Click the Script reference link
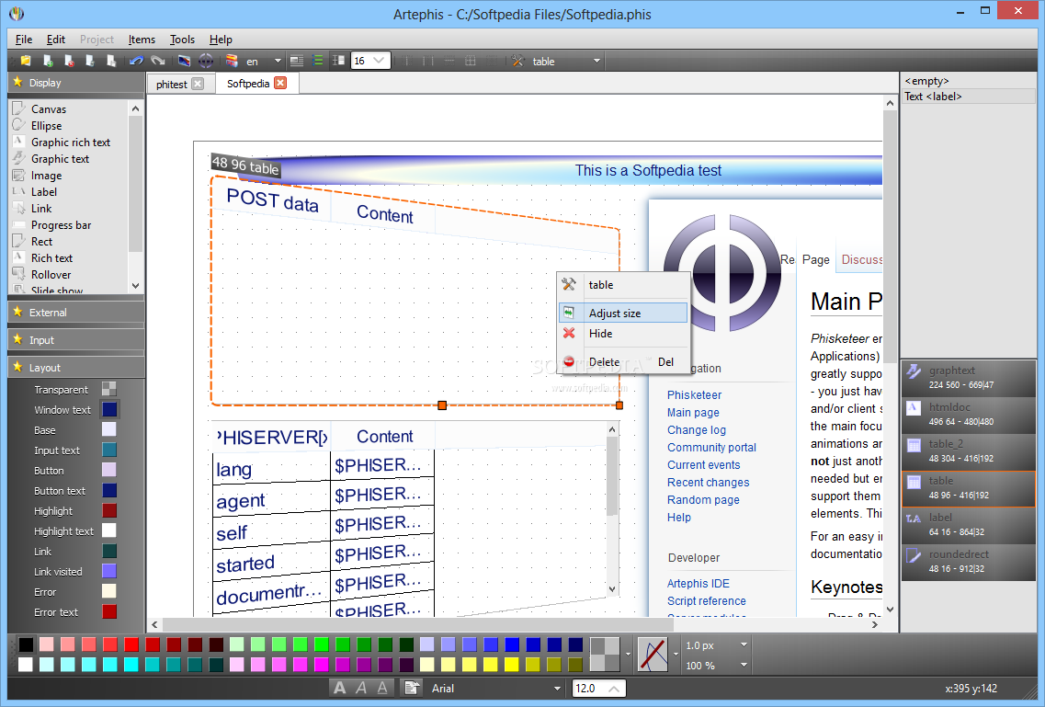The image size is (1045, 707). point(707,600)
